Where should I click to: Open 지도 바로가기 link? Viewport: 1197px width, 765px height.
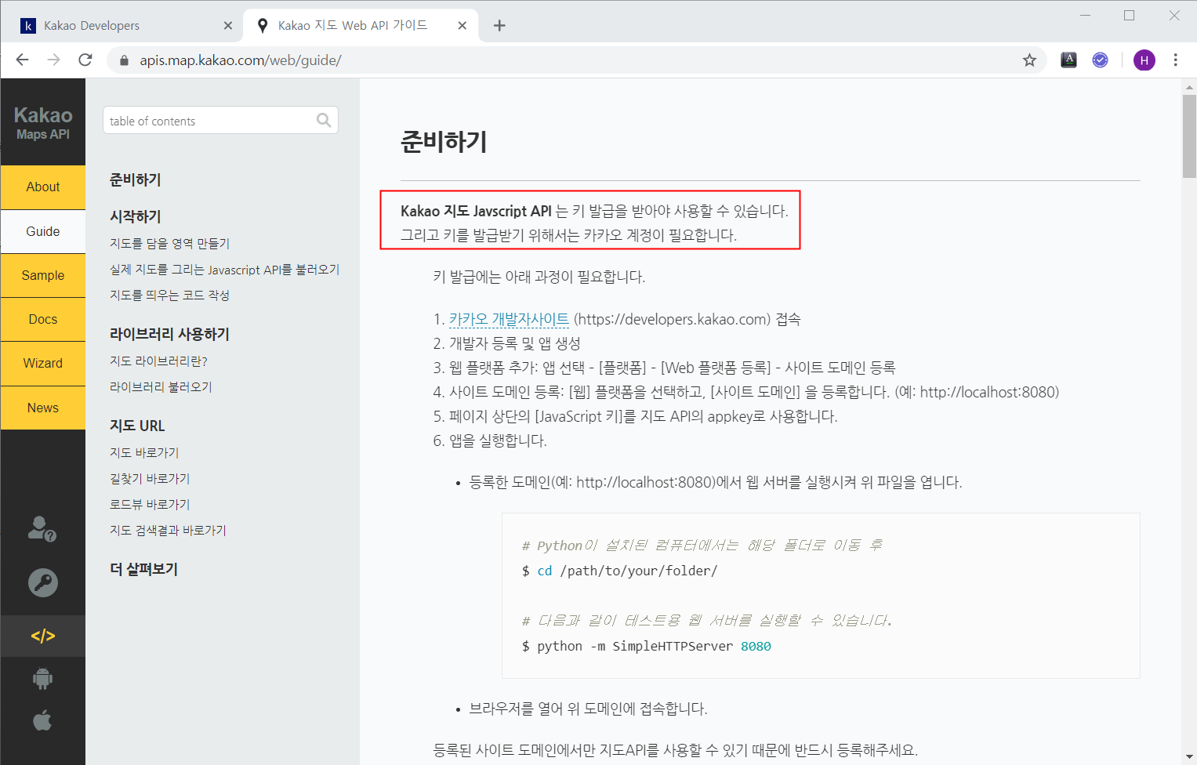pyautogui.click(x=144, y=453)
